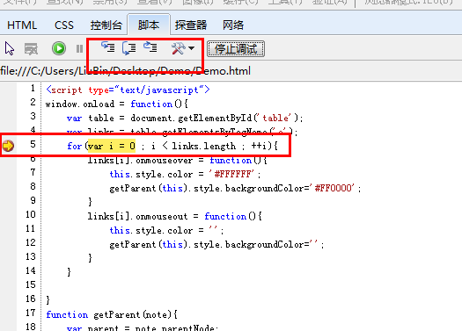Click the clear browser cache icon

tap(31, 49)
